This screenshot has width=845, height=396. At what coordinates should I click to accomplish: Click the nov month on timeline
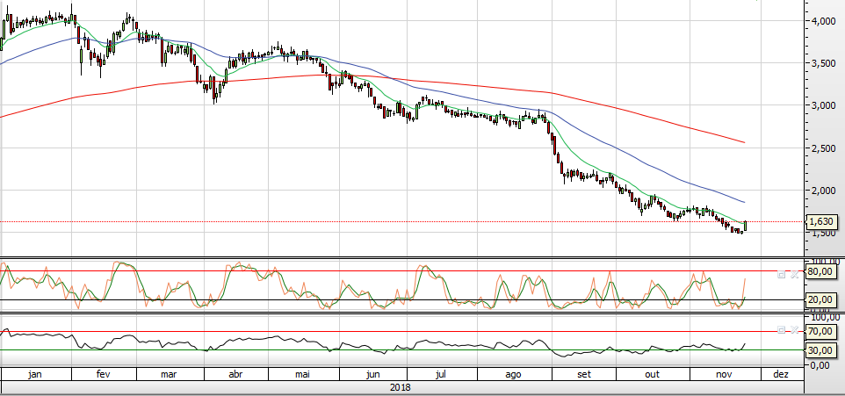tap(725, 374)
